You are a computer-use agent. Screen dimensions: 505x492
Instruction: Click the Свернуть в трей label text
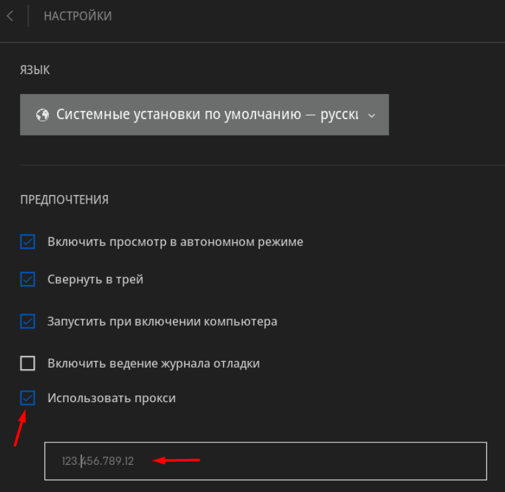(95, 279)
